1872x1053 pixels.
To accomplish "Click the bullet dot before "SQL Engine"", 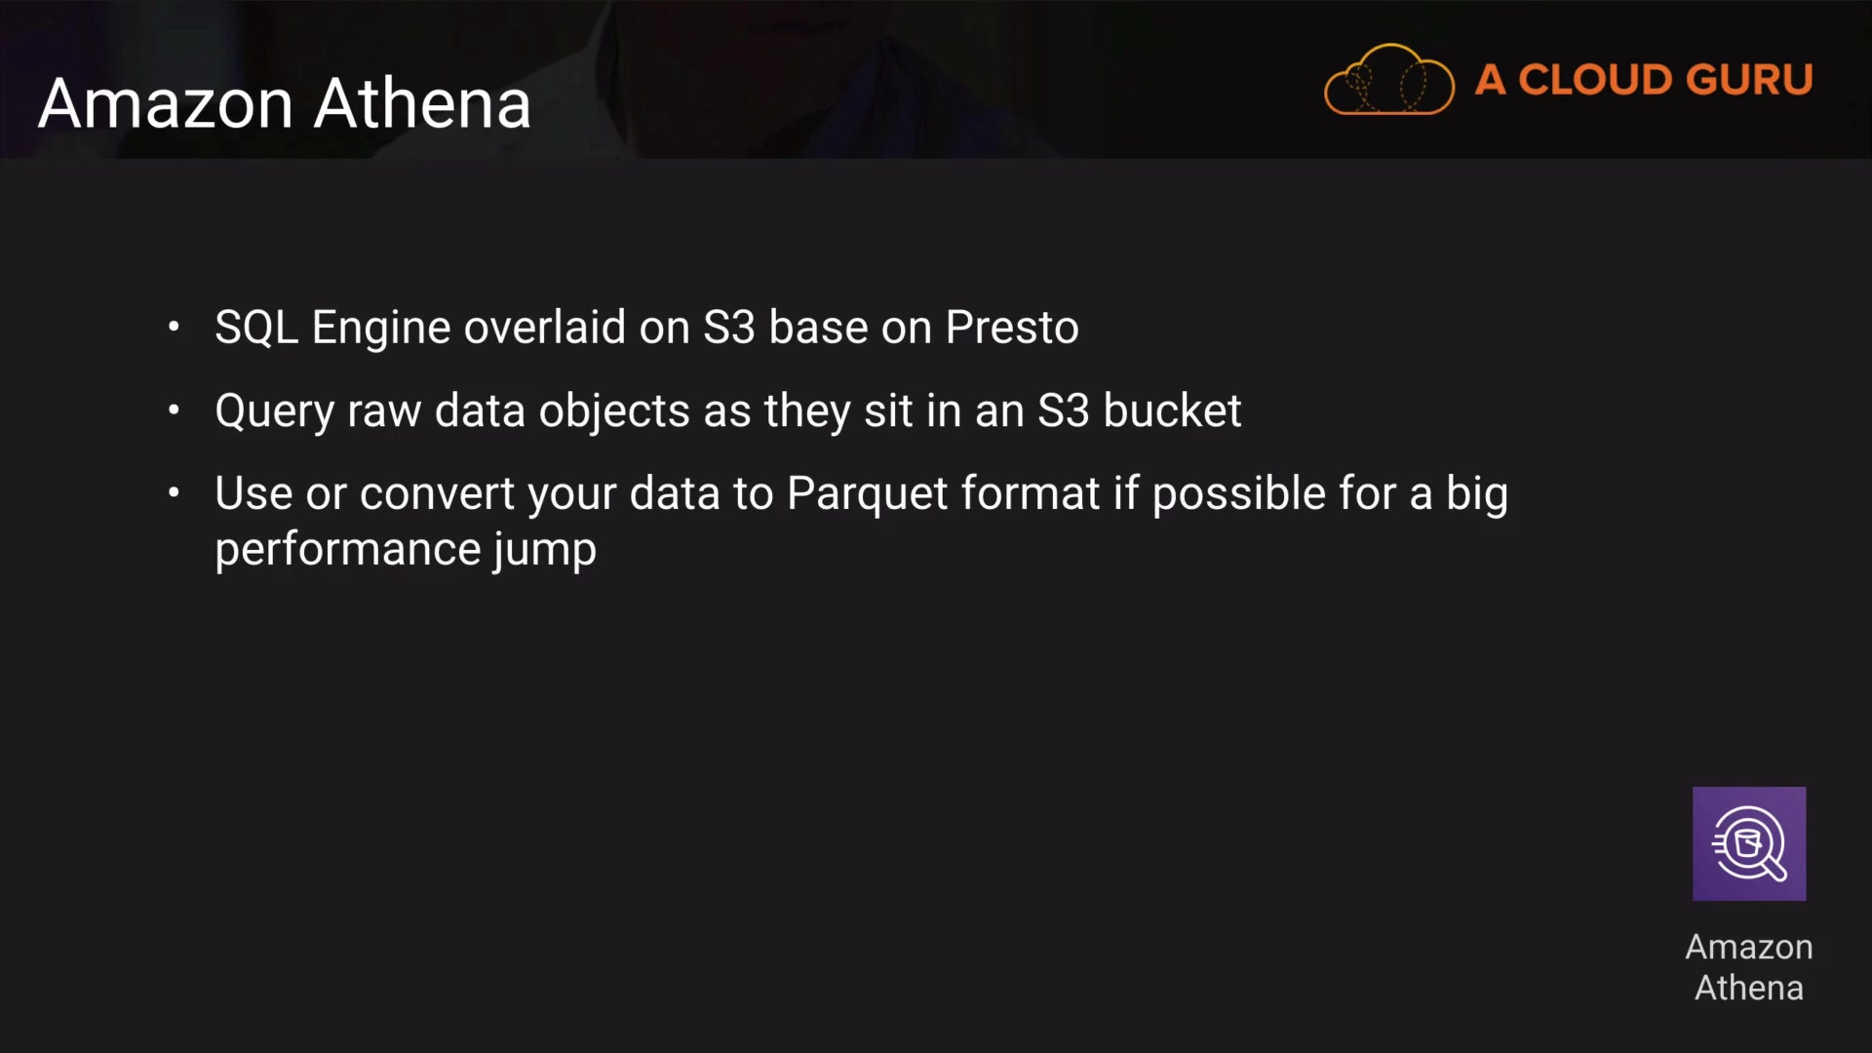I will tap(174, 327).
